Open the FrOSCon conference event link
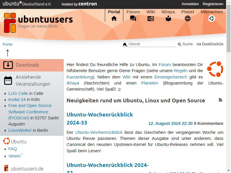231x173 pixels. (30, 112)
